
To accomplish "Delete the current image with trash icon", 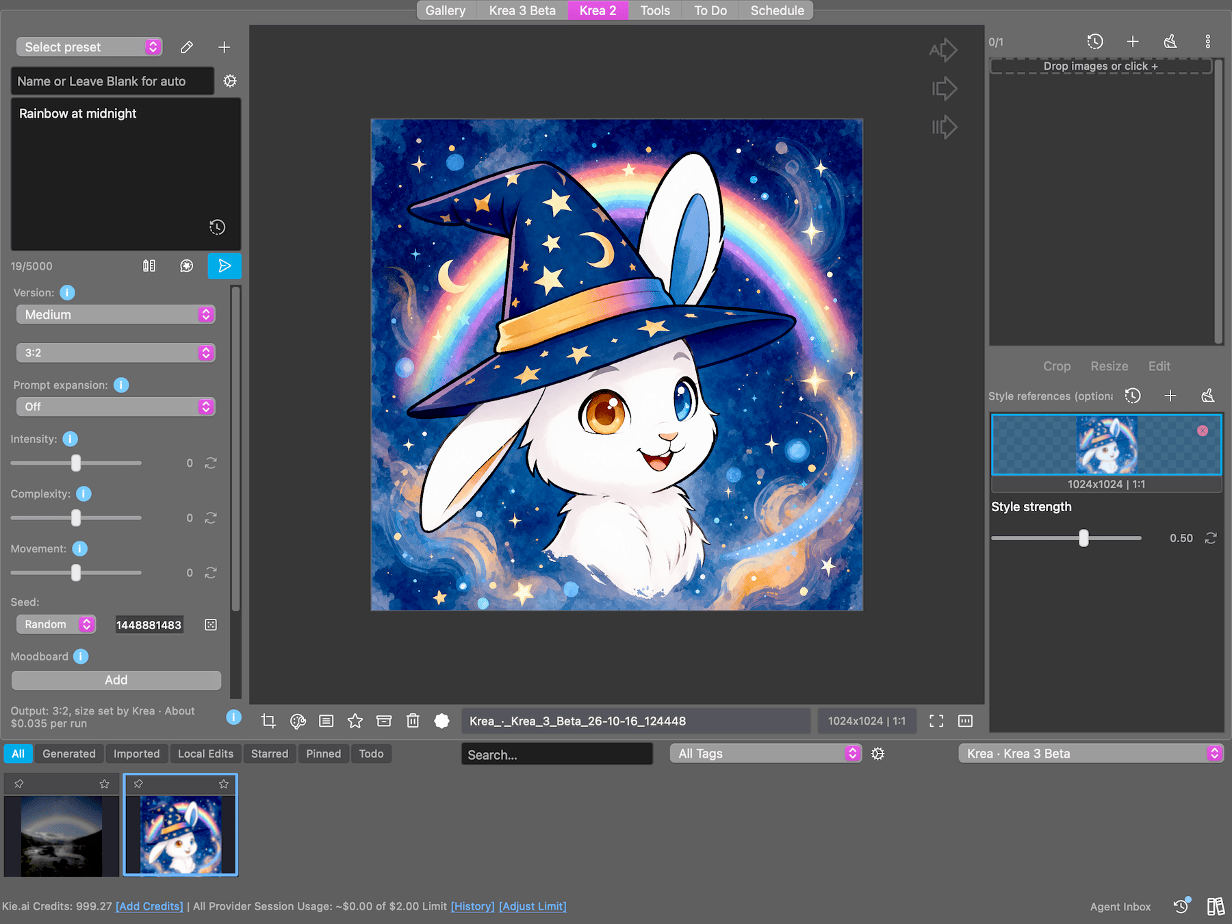I will tap(413, 721).
